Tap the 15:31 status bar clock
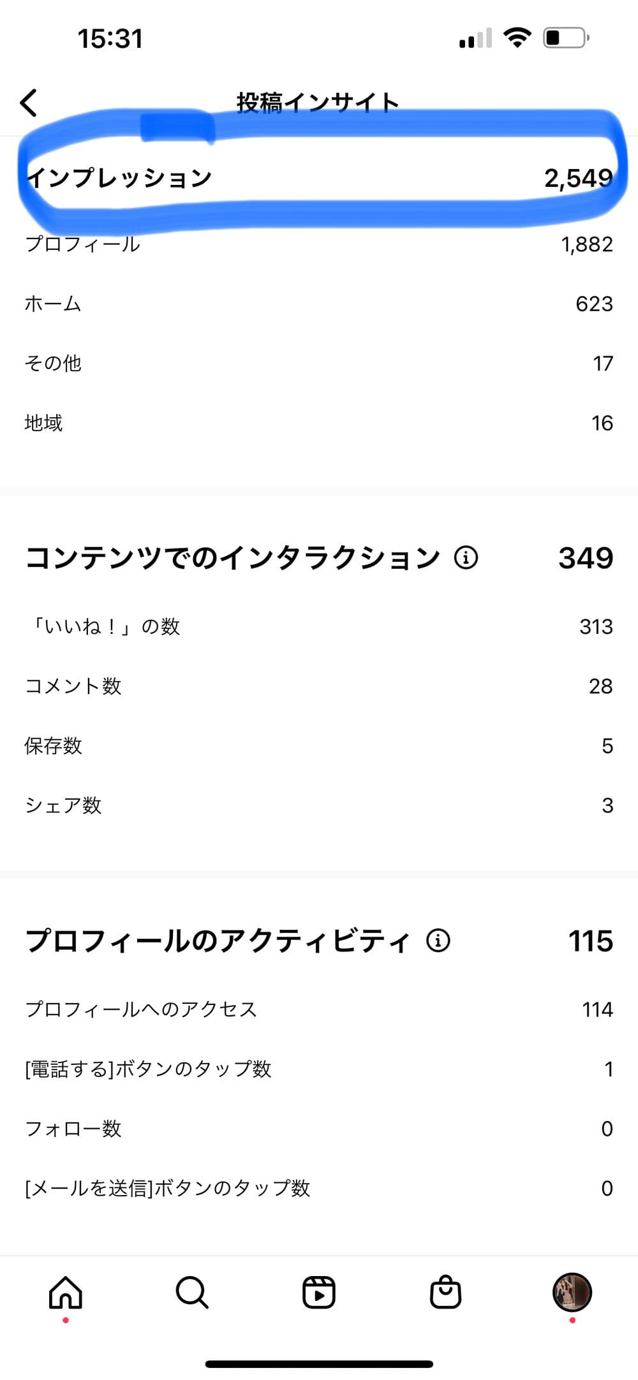The image size is (638, 1380). (110, 39)
